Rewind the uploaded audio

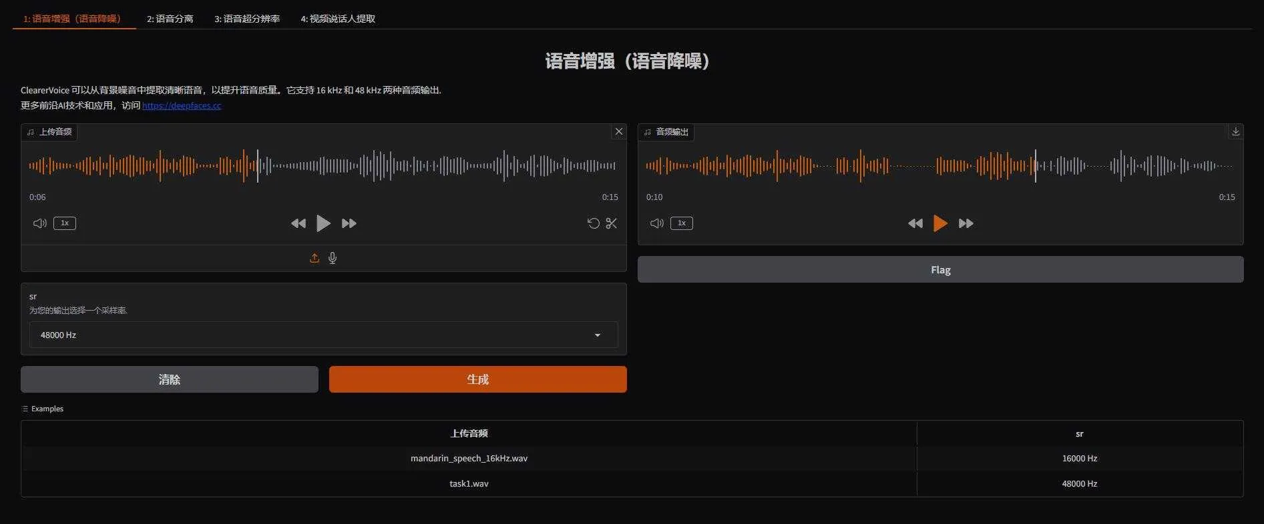click(x=298, y=223)
